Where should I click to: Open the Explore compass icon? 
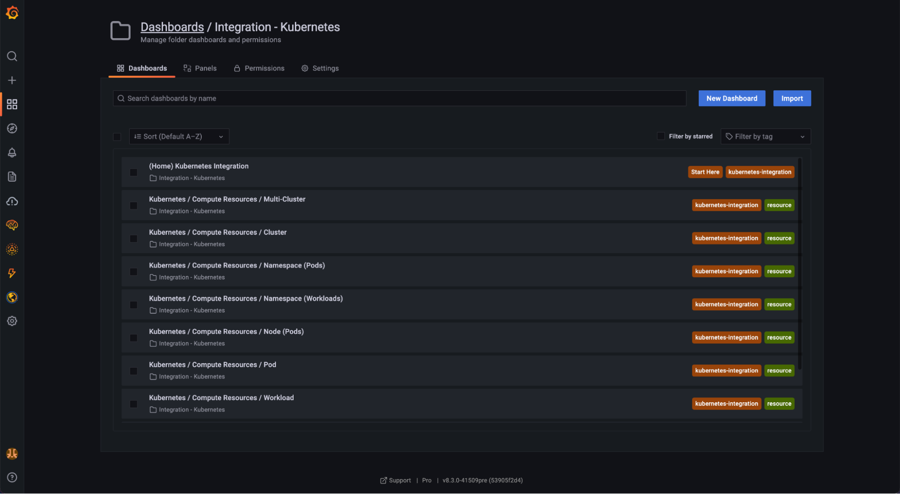12,129
